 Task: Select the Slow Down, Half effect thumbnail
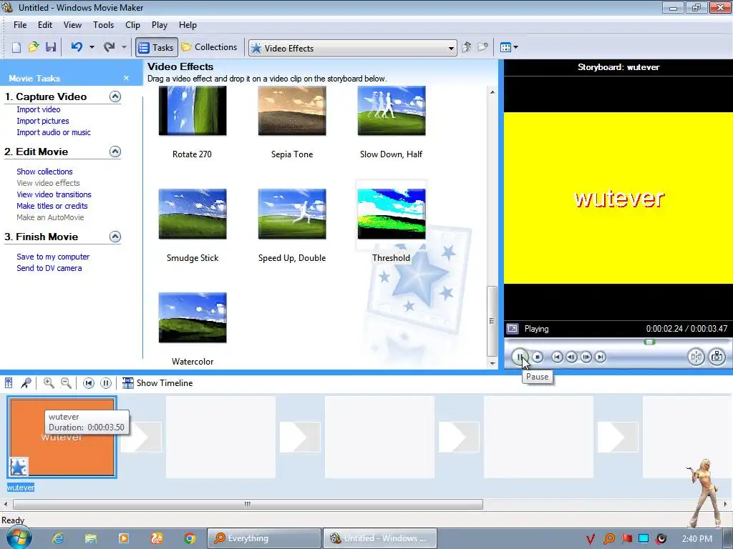point(392,111)
